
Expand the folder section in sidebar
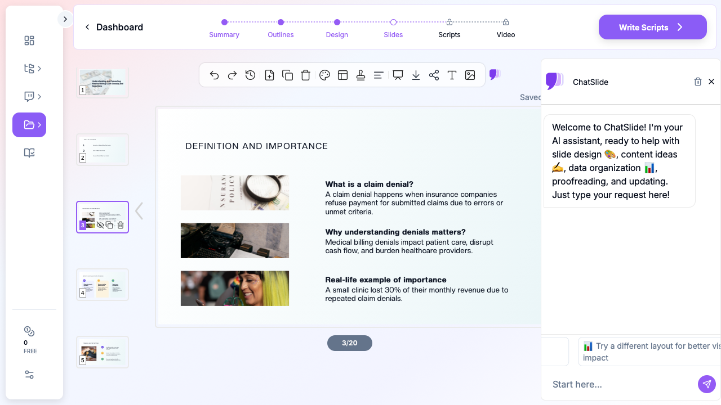tap(29, 125)
